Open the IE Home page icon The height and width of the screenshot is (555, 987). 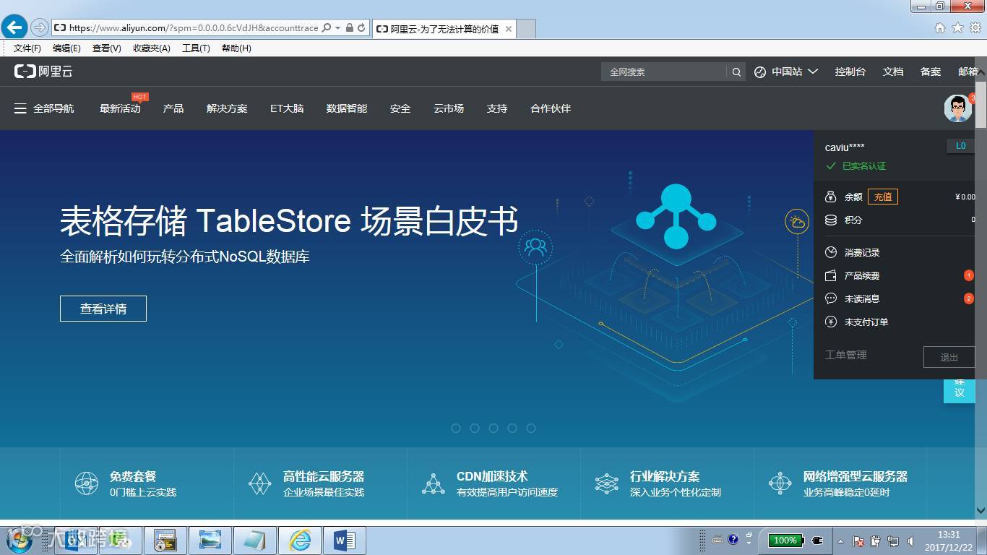pyautogui.click(x=940, y=27)
